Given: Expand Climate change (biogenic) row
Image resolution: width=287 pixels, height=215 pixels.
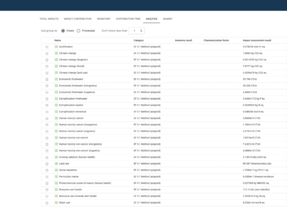Looking at the screenshot, I should click(47, 60).
